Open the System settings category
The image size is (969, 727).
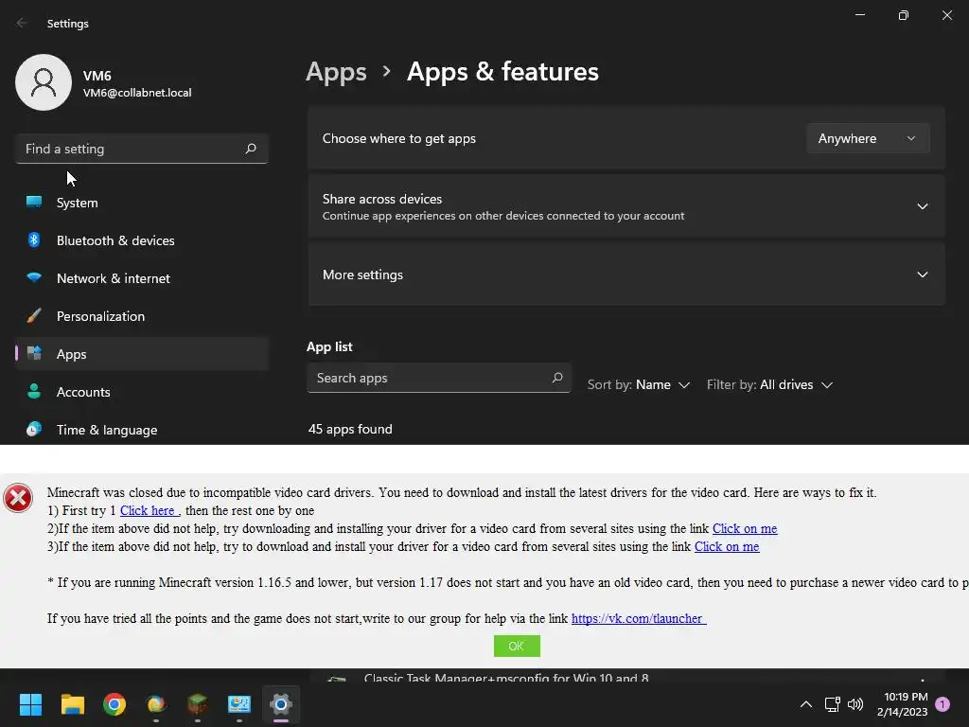tap(142, 203)
